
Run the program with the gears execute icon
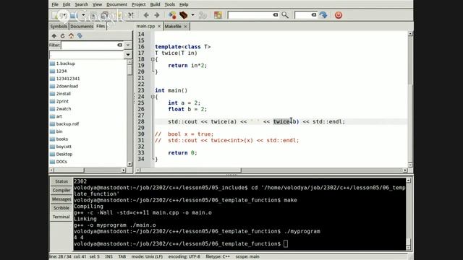(203, 15)
